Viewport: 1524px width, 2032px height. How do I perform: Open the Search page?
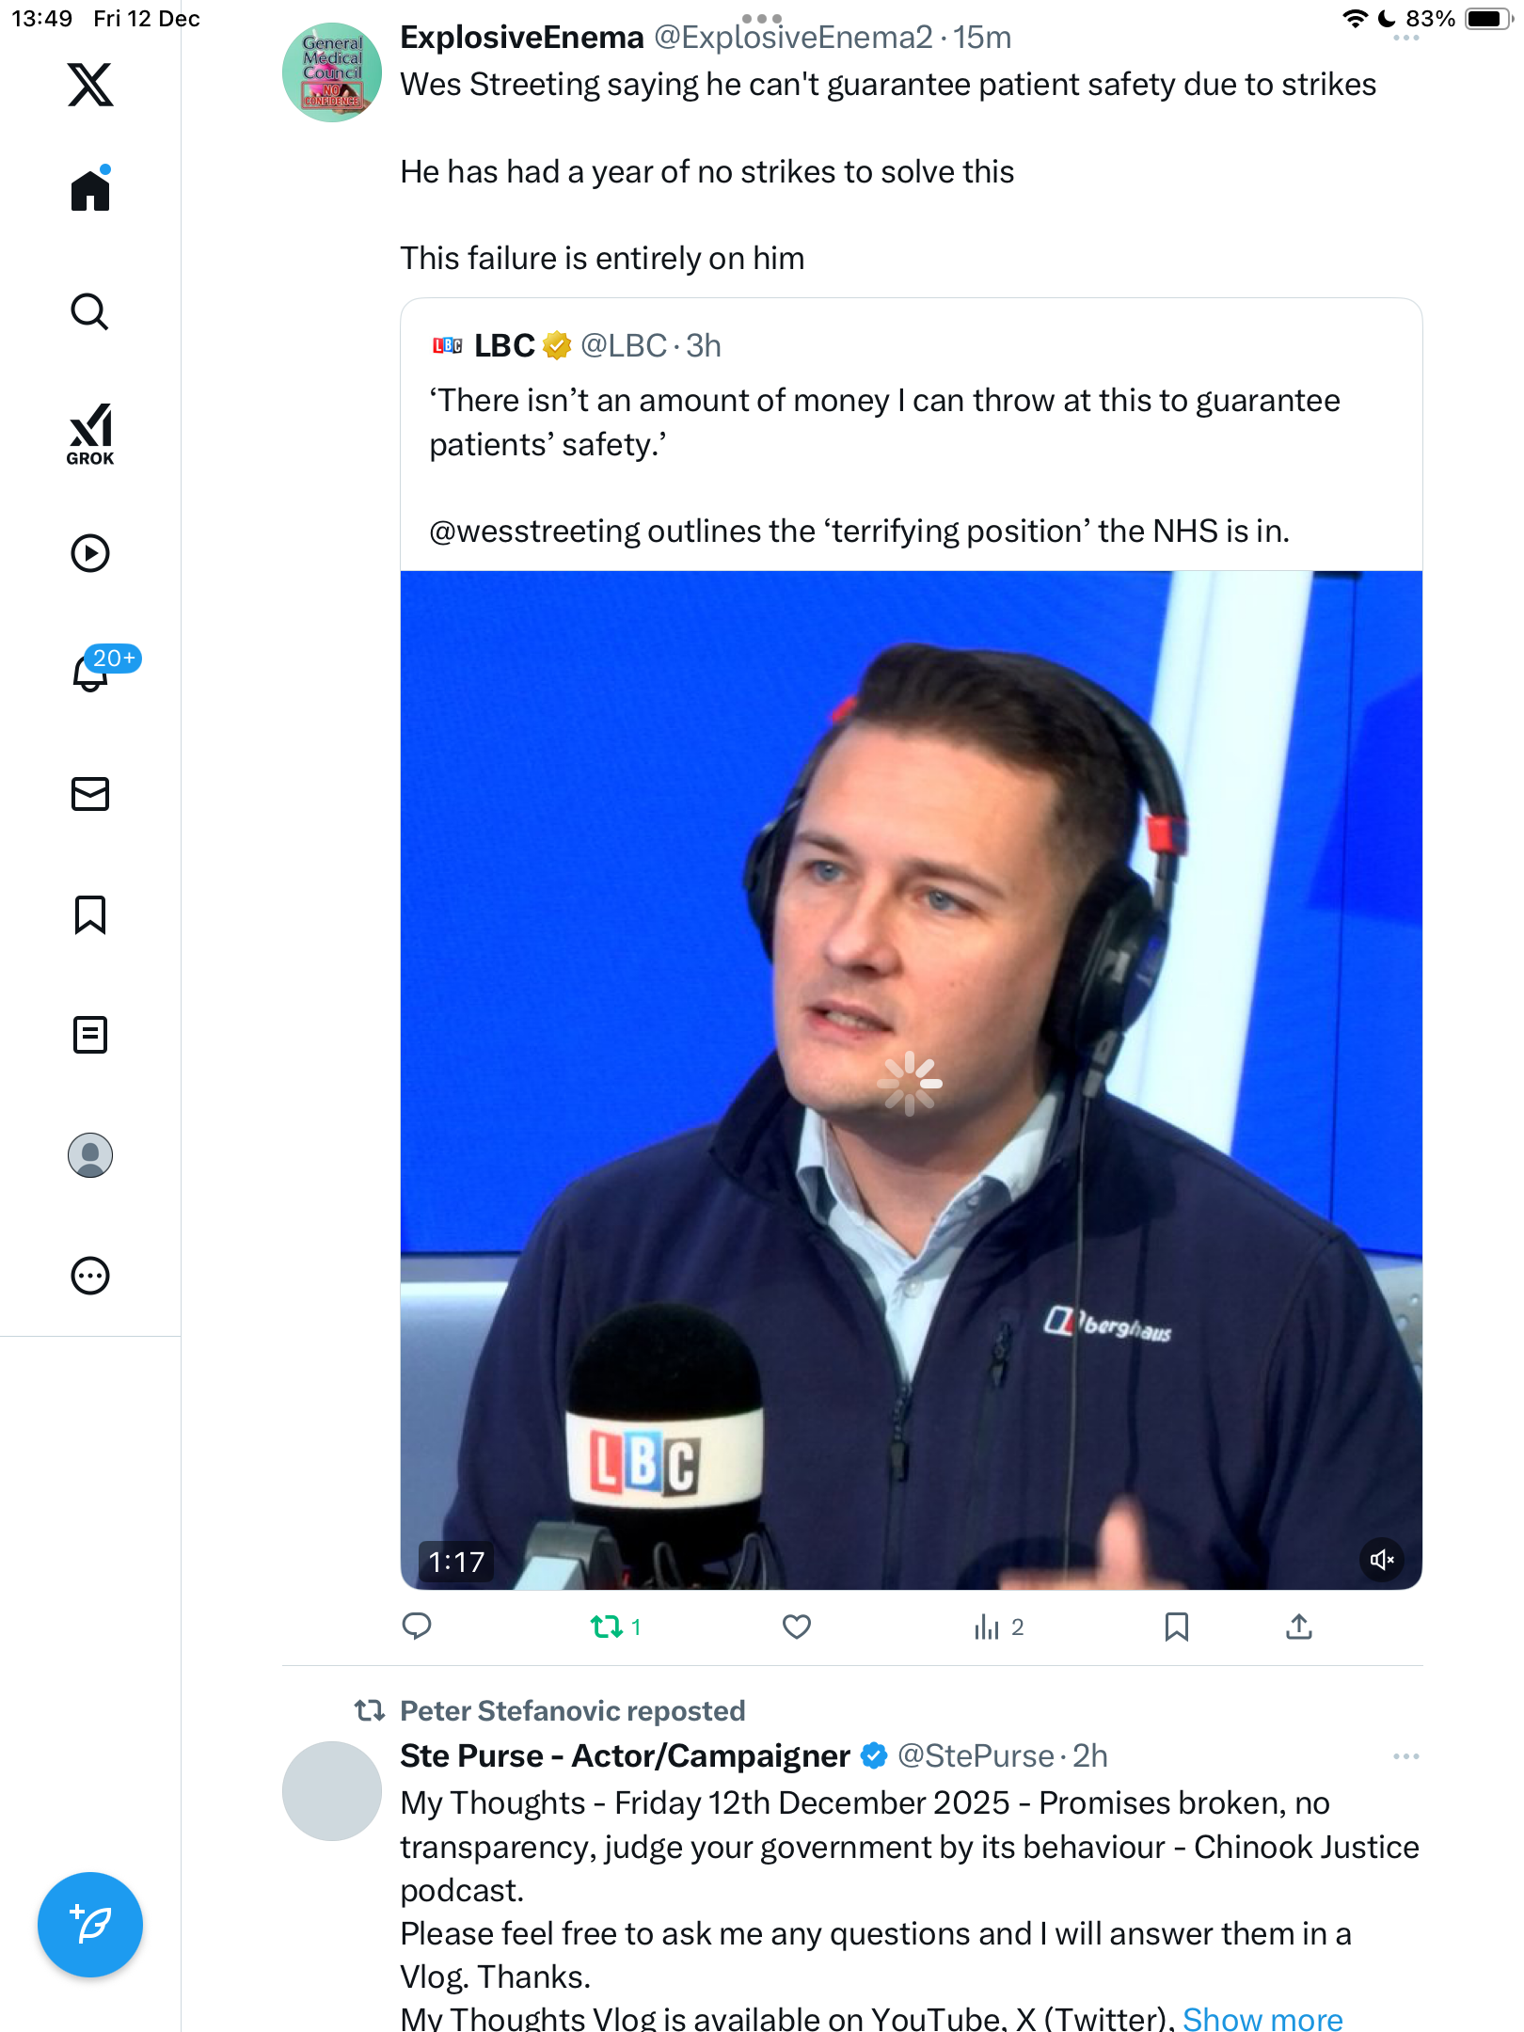[90, 312]
